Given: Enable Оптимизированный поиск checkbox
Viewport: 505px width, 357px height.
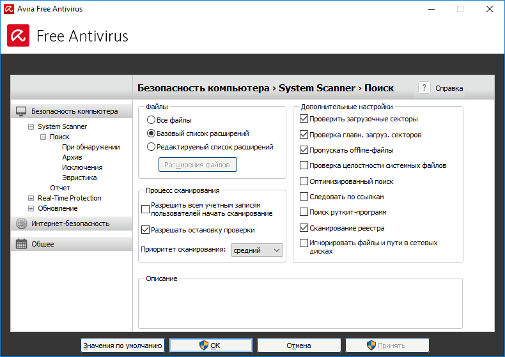Looking at the screenshot, I should pos(304,181).
